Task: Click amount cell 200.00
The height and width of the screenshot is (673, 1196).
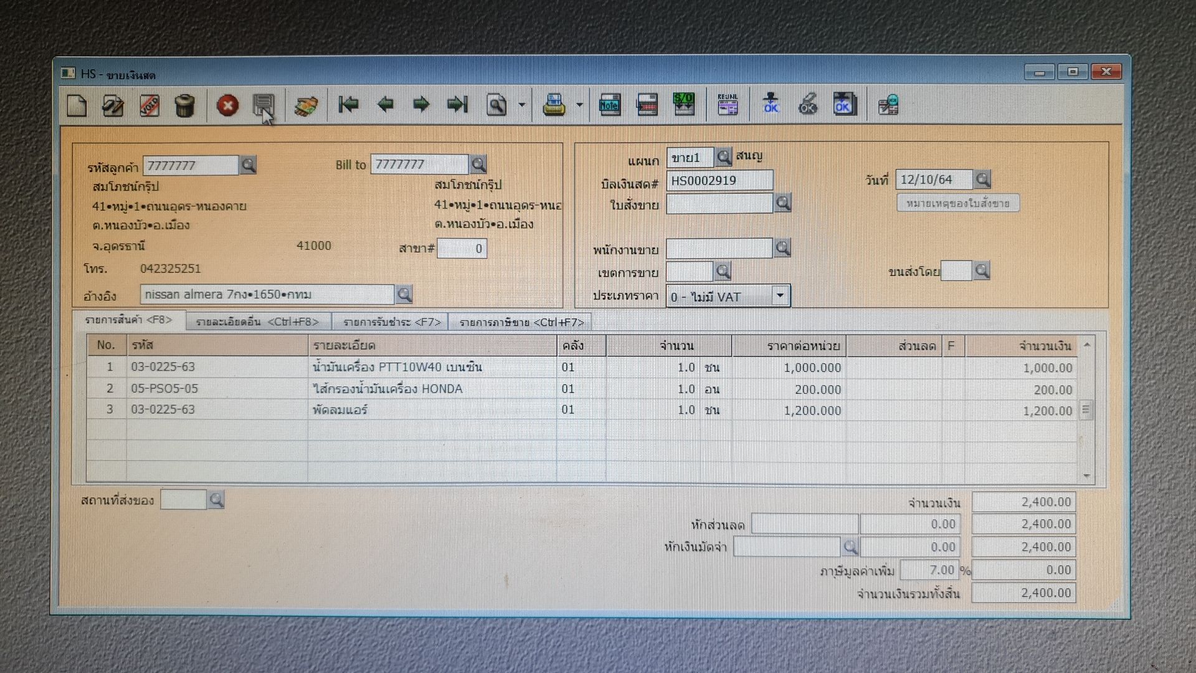Action: [x=1022, y=389]
